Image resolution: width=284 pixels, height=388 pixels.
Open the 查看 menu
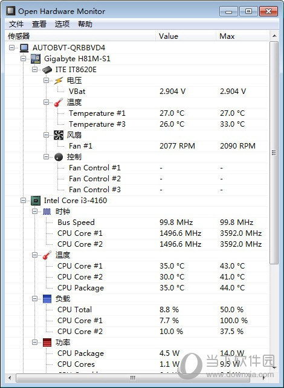pyautogui.click(x=39, y=24)
